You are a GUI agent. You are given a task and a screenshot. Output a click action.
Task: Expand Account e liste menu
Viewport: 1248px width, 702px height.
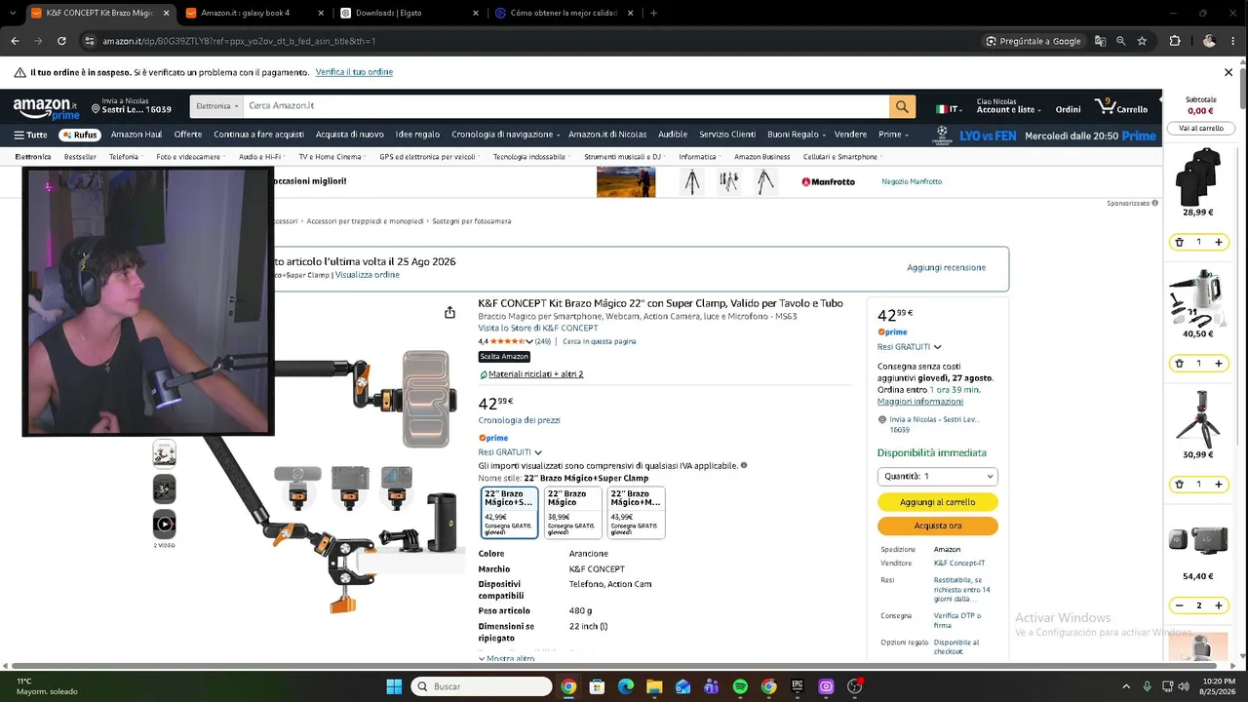1008,106
